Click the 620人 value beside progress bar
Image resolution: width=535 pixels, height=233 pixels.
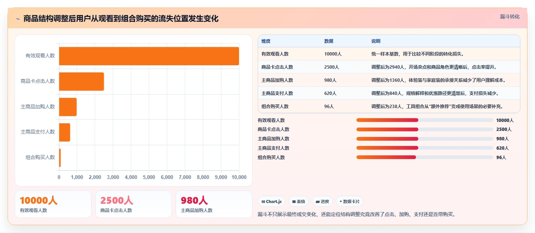pos(502,148)
